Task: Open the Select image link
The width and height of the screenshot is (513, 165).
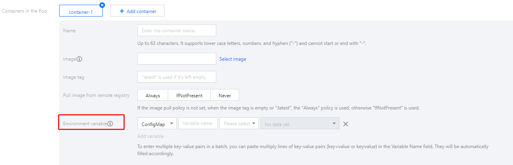Action: tap(233, 59)
